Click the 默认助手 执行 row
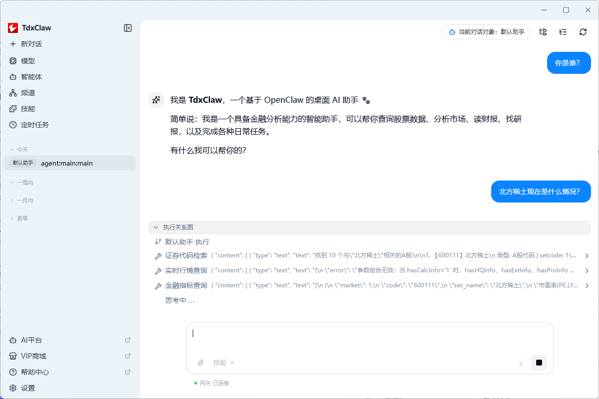Viewport: 599px width, 399px height. 187,242
